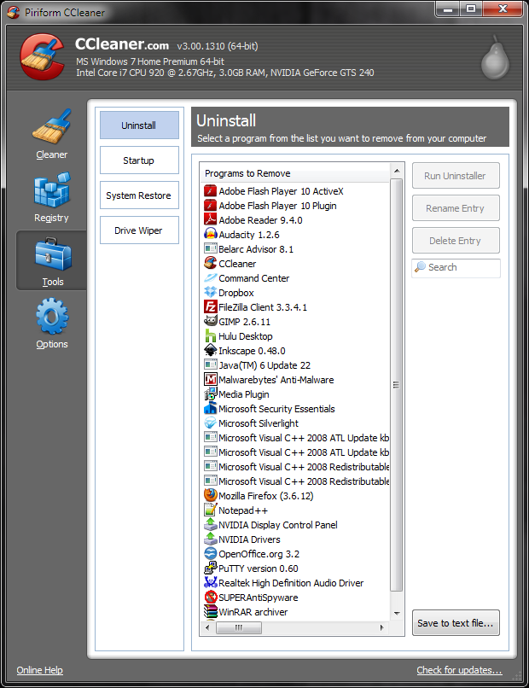Click the horizontal scroll-right arrow
This screenshot has height=688, width=529.
coord(381,627)
